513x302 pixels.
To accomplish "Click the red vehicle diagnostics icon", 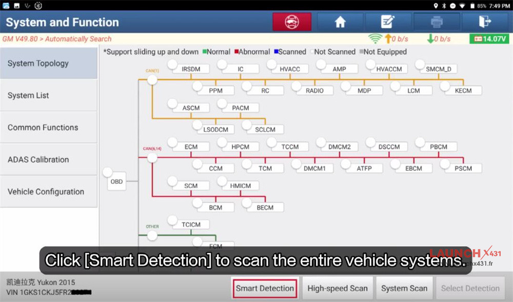I will click(x=291, y=21).
